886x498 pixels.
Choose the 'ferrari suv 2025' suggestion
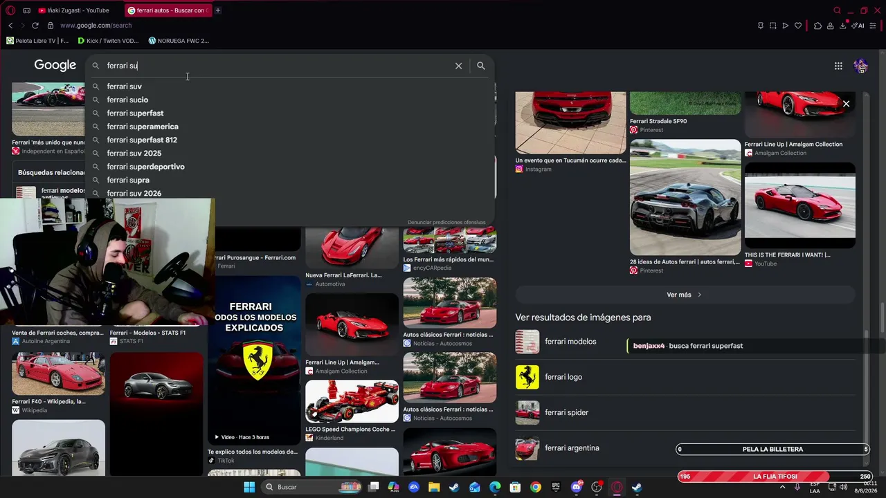point(289,154)
